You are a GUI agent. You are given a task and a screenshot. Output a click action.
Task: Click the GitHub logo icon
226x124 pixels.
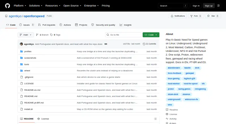point(8,6)
